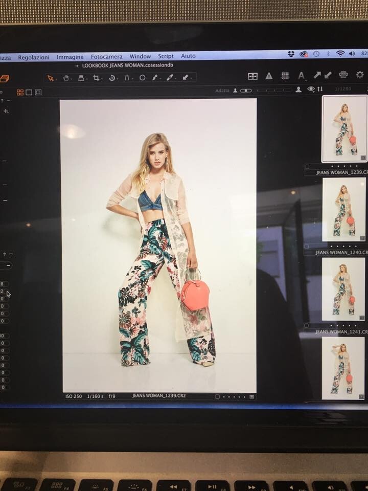Open the Fotocamera menu

click(x=106, y=57)
